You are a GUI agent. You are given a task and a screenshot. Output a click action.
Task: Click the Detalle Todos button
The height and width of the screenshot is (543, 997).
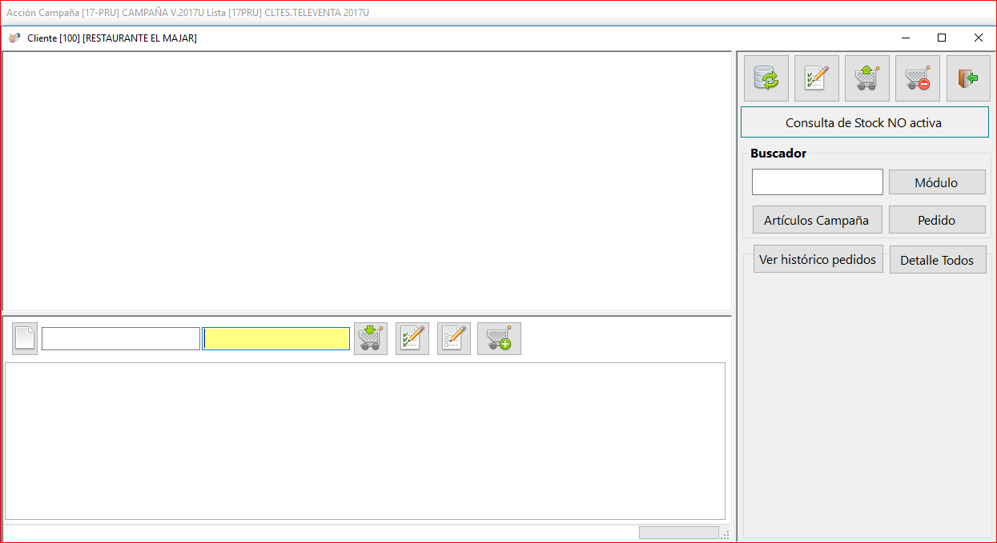click(938, 259)
